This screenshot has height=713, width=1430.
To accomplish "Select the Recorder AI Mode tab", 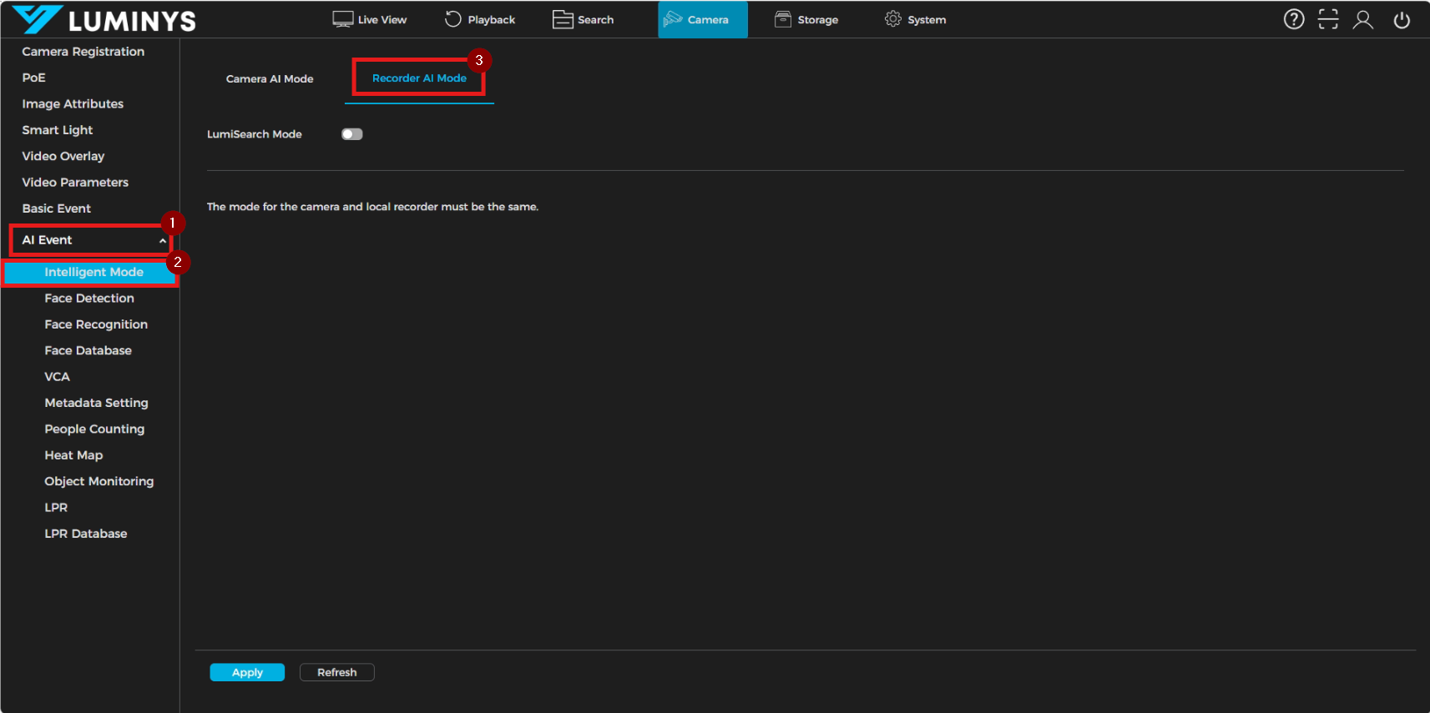I will click(x=419, y=78).
